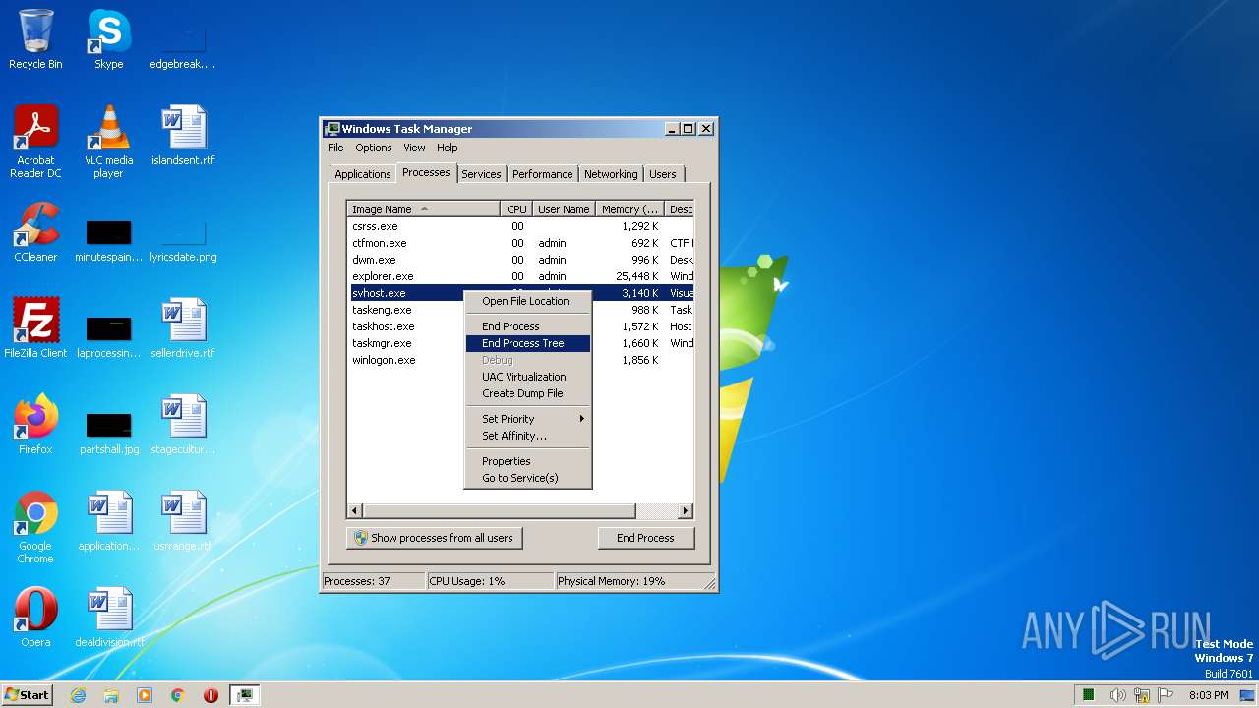Sort by the CPU column header

click(x=516, y=209)
